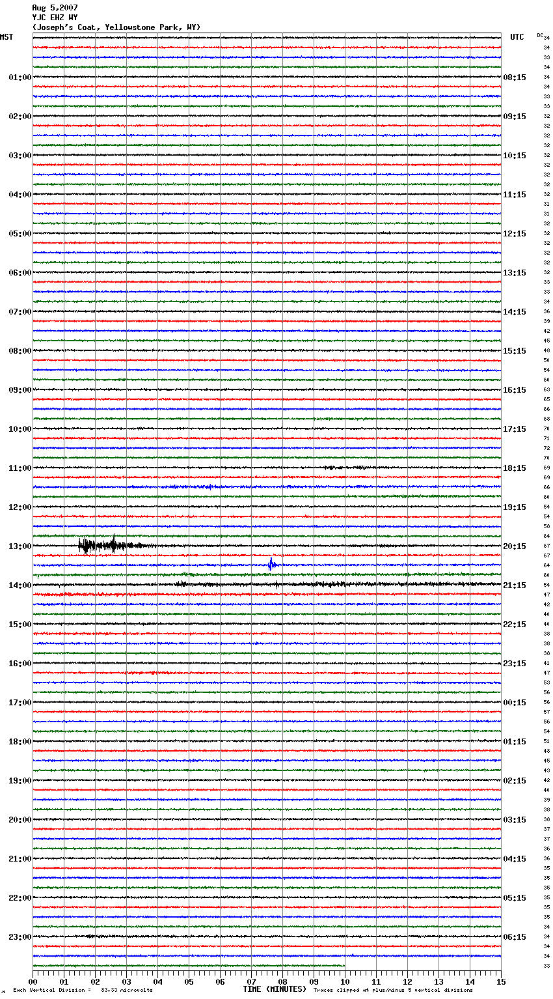Click the 20:00 MST time label
This screenshot has height=999, width=553.
click(x=20, y=820)
